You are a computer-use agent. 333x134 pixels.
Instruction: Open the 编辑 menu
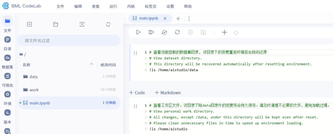78,6
